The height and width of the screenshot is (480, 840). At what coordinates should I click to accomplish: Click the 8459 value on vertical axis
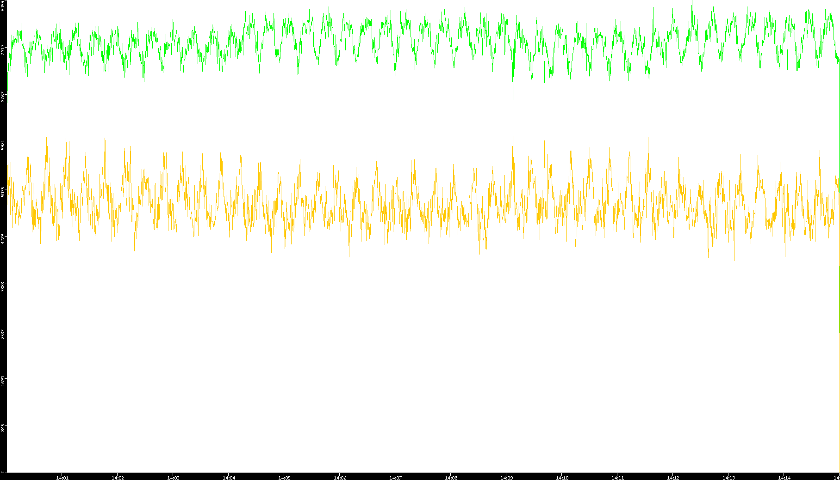tap(3, 6)
